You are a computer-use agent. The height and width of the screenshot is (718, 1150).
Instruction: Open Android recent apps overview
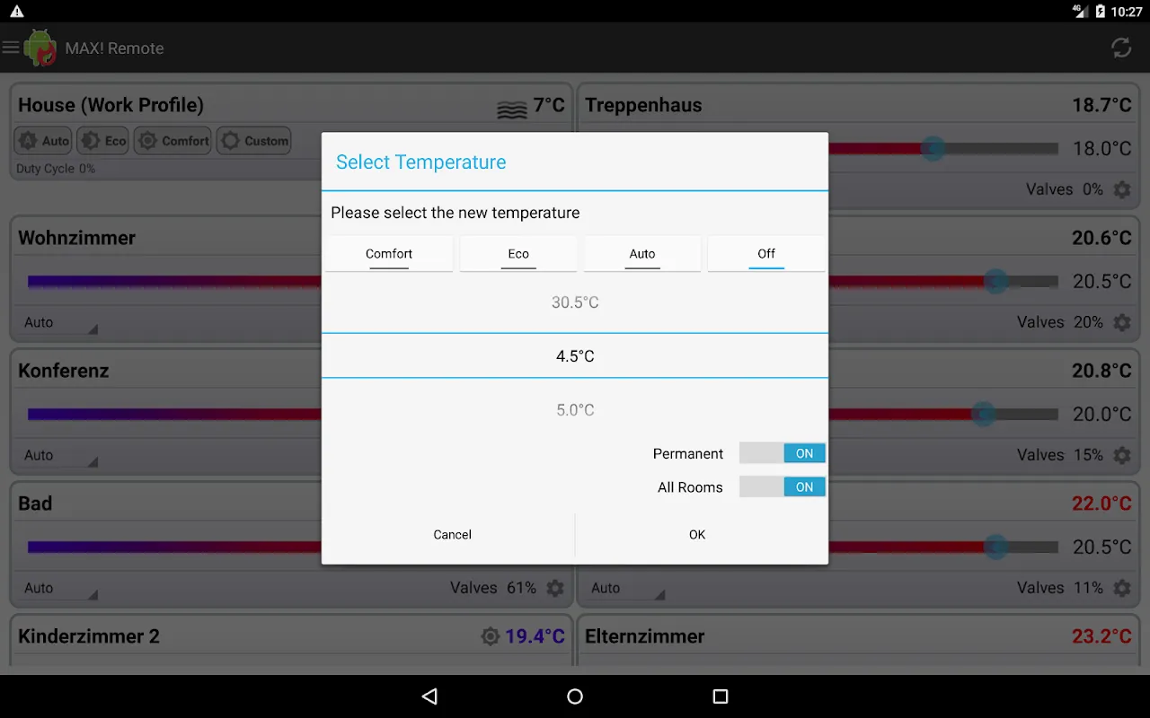click(720, 696)
